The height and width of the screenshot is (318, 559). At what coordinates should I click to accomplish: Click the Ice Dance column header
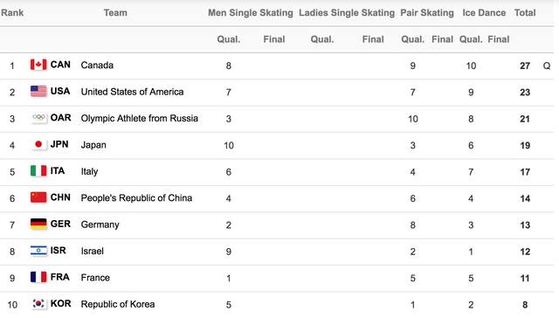(484, 13)
